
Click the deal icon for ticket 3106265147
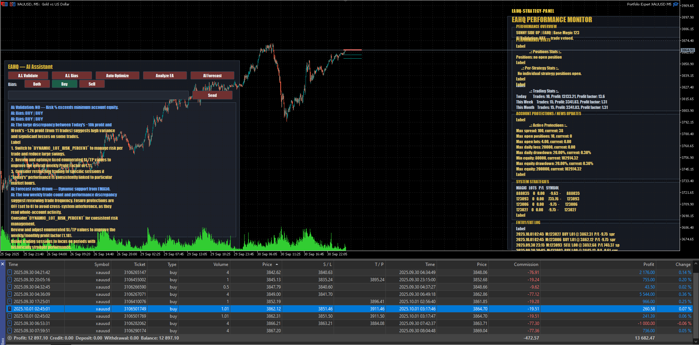9,273
